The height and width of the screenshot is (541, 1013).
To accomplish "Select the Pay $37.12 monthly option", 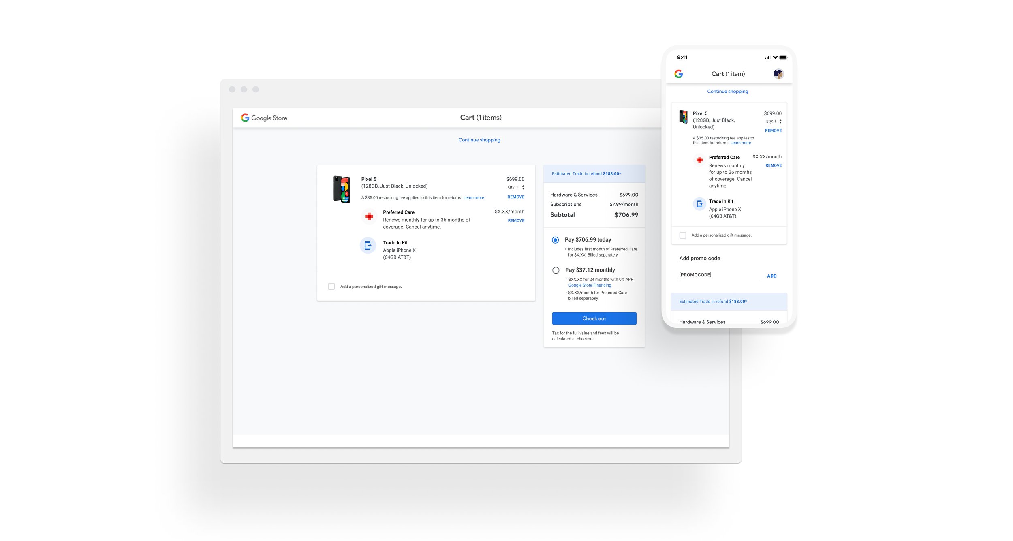I will 556,270.
